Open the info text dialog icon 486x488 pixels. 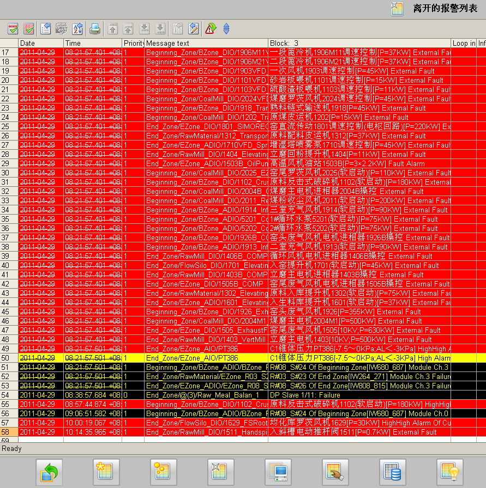178,29
